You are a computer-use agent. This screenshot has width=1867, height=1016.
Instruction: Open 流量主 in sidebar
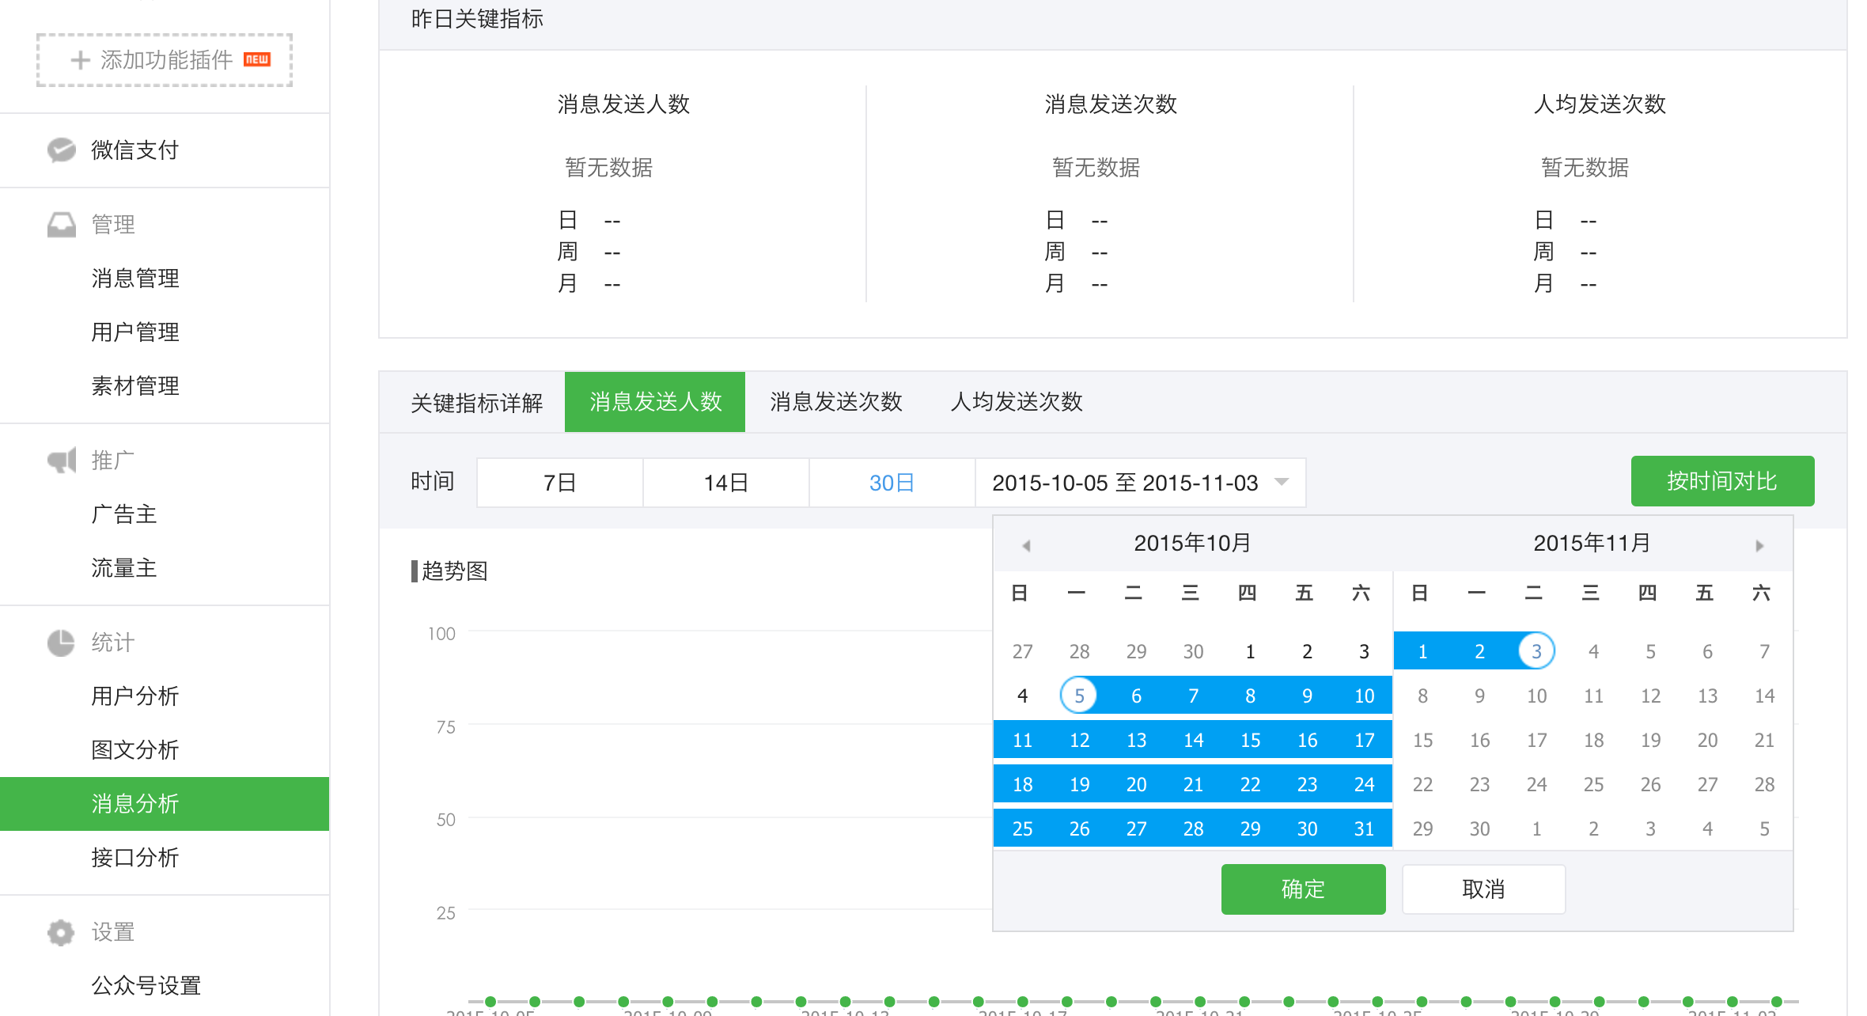124,568
